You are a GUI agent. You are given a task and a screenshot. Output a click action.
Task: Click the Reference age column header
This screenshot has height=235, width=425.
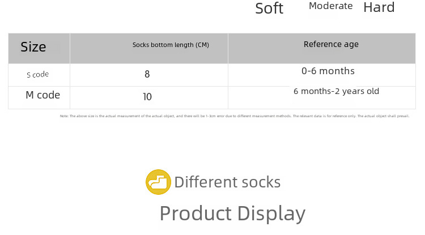coord(331,44)
